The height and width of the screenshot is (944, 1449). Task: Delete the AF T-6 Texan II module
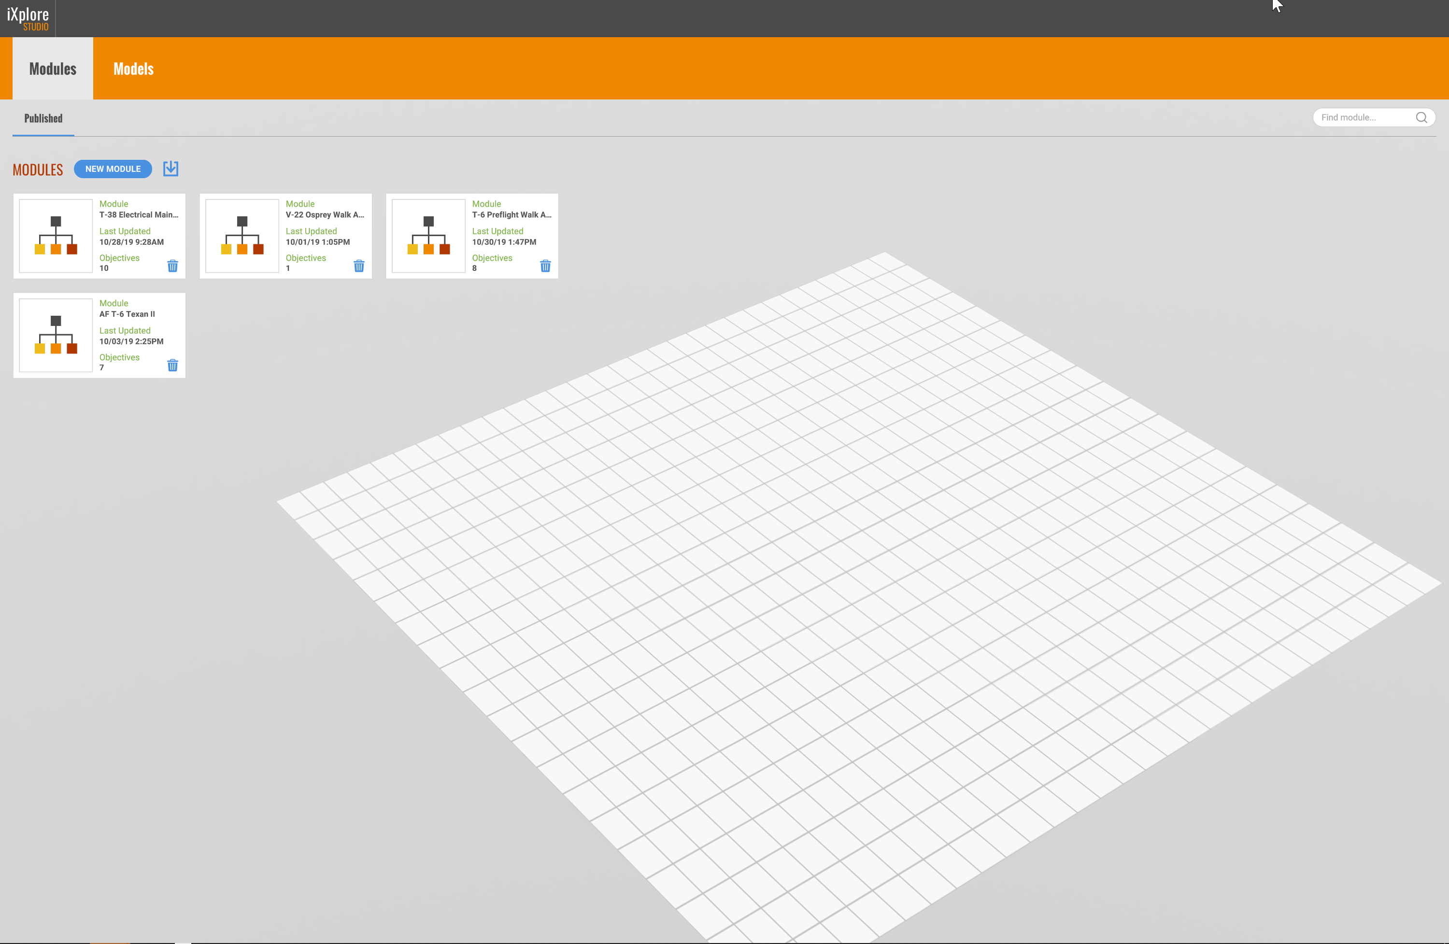tap(173, 365)
